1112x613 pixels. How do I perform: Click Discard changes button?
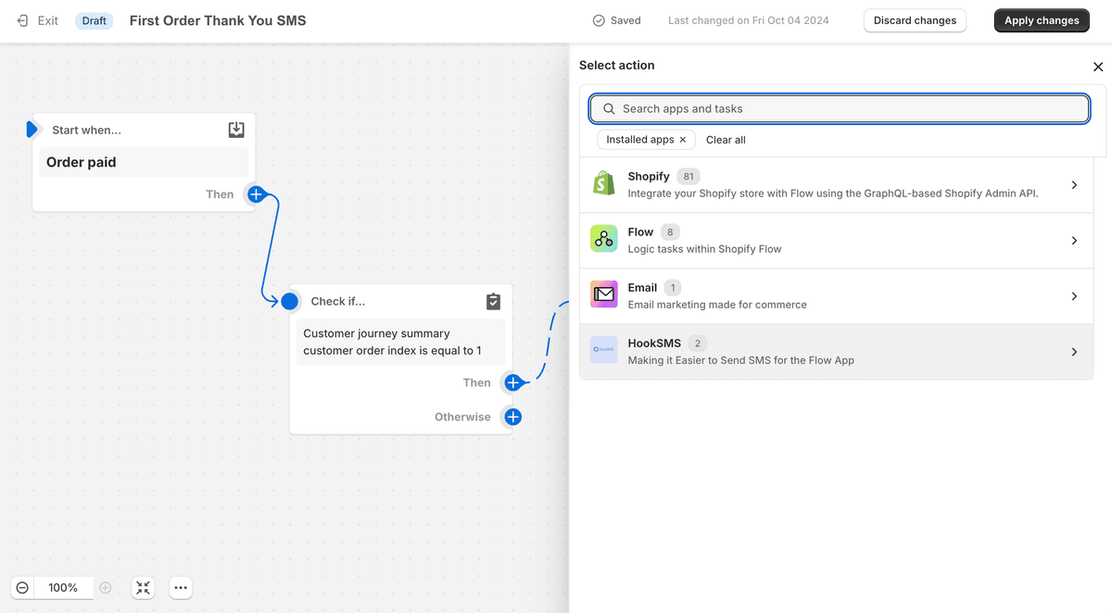point(915,20)
